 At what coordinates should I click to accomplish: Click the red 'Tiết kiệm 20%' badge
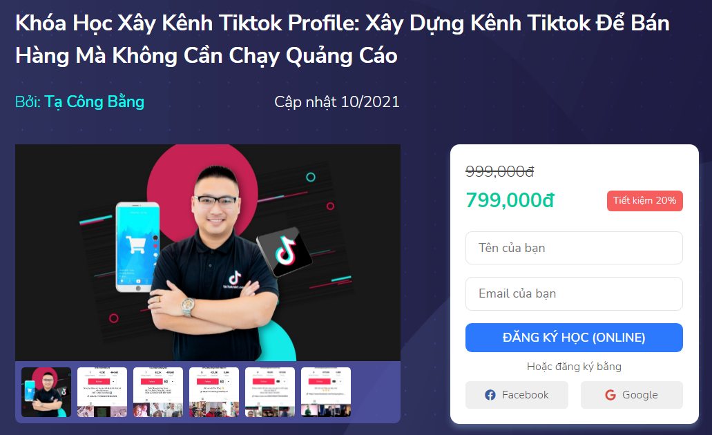(645, 201)
